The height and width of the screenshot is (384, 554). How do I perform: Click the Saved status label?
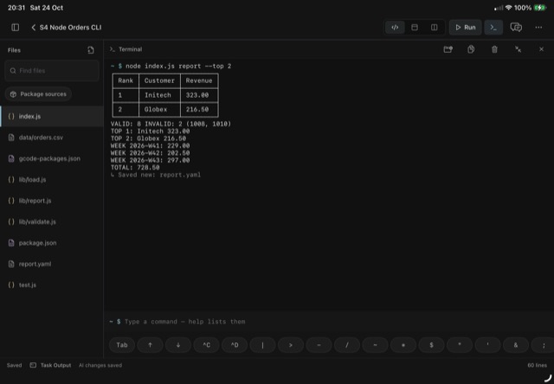[x=14, y=365]
